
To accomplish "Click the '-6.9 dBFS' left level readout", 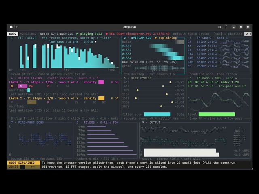I will coord(242,151).
